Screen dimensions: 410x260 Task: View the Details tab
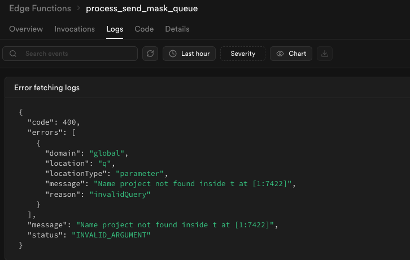coord(177,29)
